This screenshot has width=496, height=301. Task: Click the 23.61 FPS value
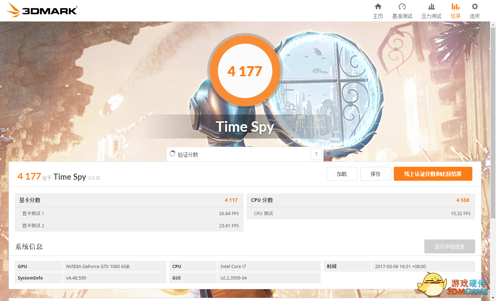(x=229, y=226)
